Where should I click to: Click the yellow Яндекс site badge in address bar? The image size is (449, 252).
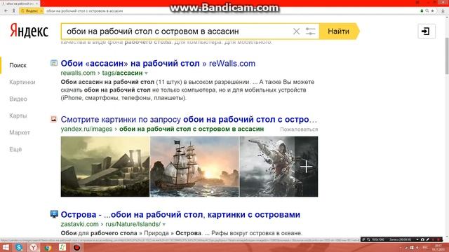[x=32, y=10]
